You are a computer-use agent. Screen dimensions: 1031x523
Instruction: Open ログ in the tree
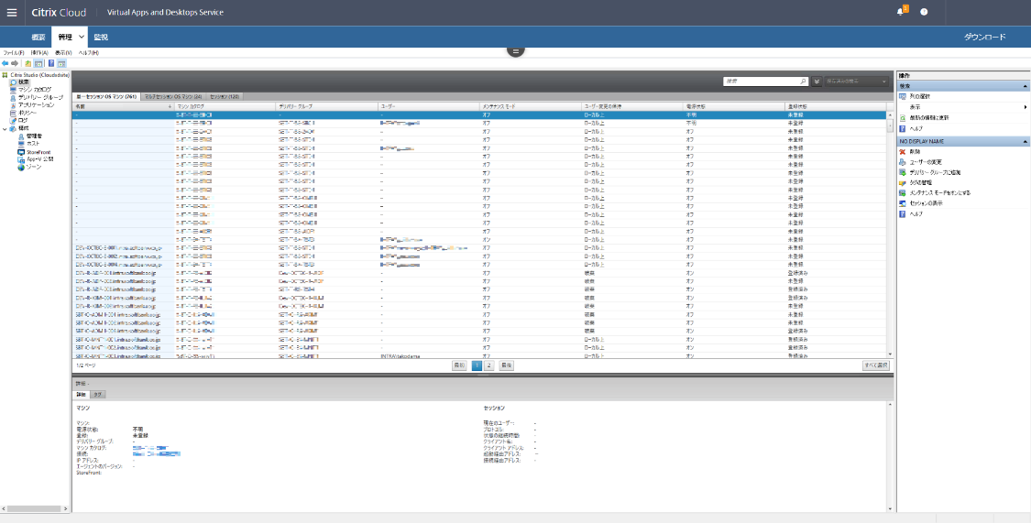(x=22, y=120)
